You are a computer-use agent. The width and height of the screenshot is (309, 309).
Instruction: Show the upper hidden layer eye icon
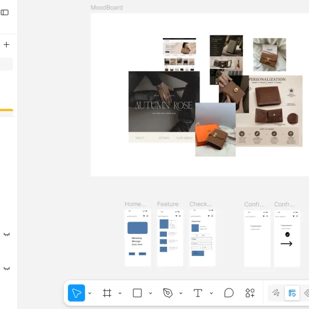[x=7, y=234]
